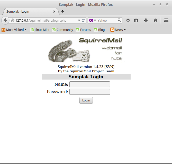
Task: Go back using the Back arrow button
Action: 5,20
